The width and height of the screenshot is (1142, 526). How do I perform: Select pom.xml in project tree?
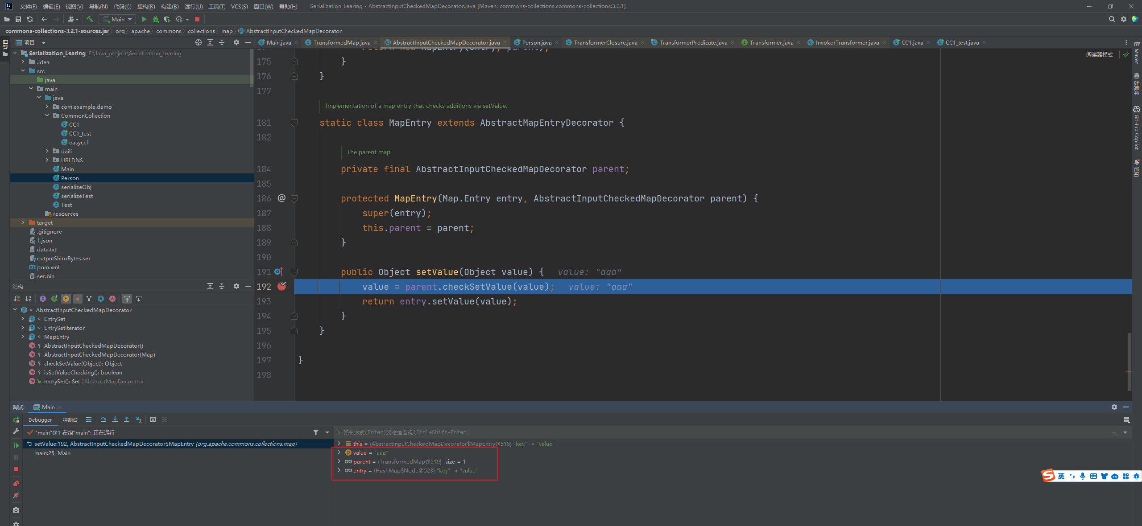(x=48, y=267)
